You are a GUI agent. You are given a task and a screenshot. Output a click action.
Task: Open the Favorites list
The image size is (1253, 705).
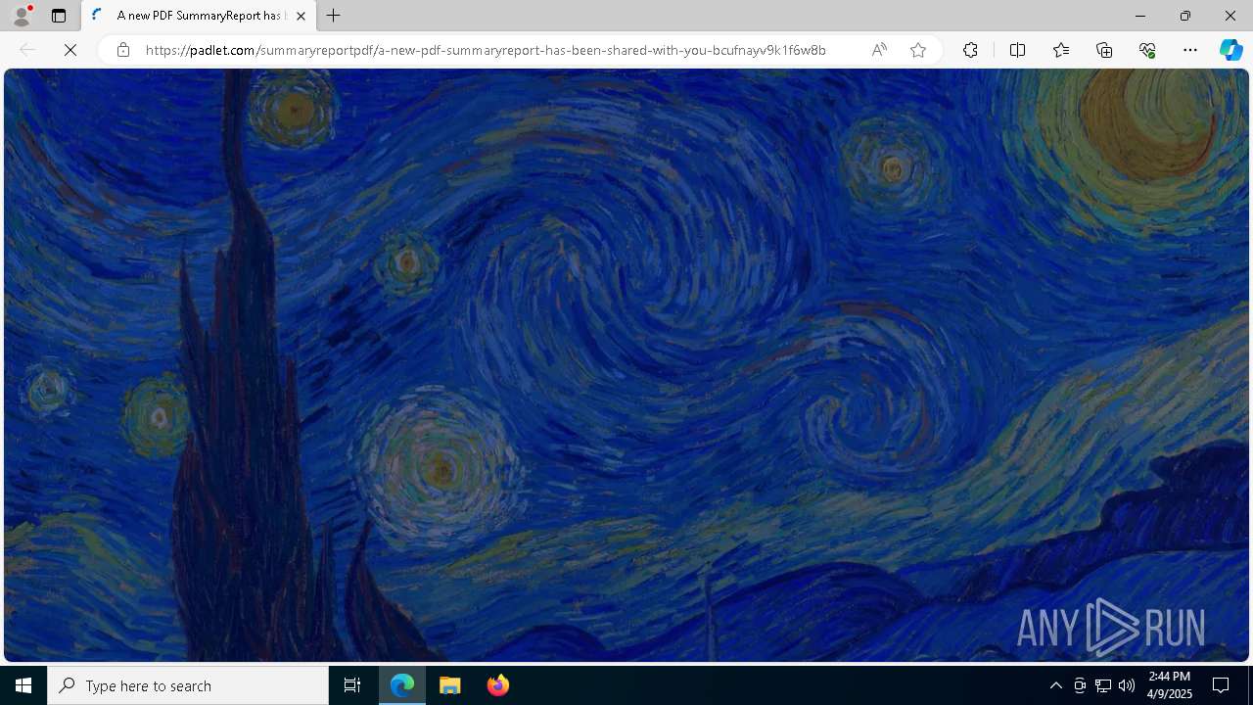click(x=1061, y=50)
